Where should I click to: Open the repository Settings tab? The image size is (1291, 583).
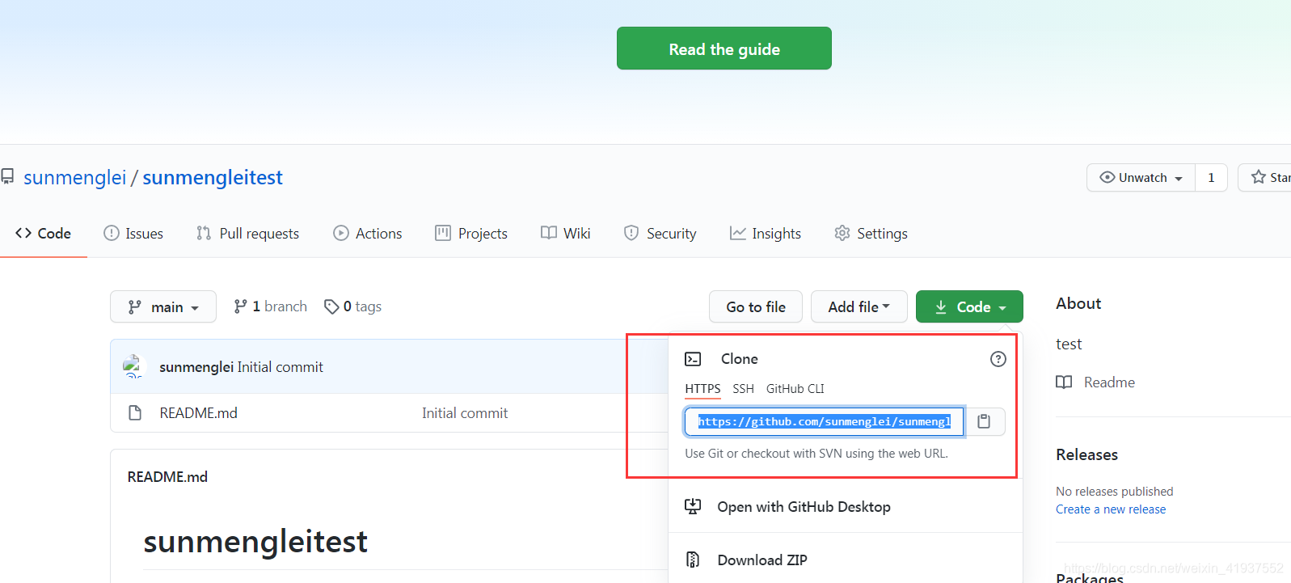click(871, 233)
